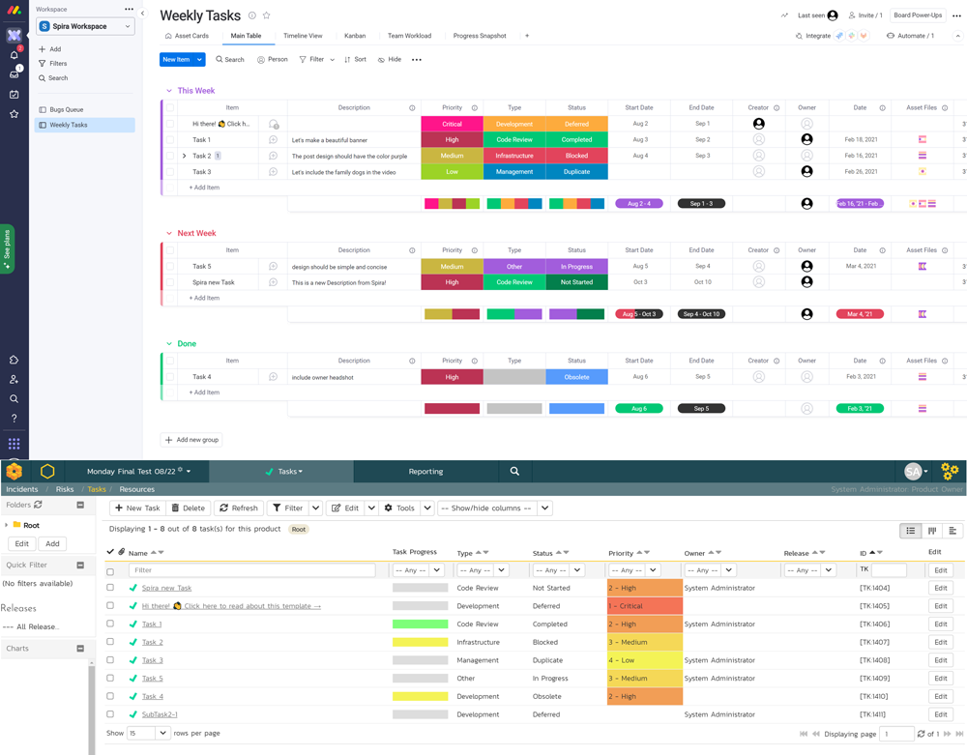
Task: Click the favorites star in left sidebar
Action: coord(14,114)
